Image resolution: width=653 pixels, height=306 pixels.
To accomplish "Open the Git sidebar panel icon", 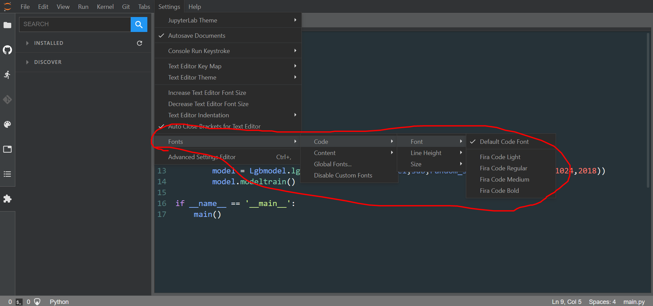I will [x=7, y=100].
